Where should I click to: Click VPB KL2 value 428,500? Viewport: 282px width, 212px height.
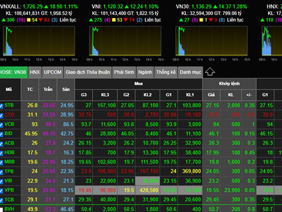click(x=149, y=190)
